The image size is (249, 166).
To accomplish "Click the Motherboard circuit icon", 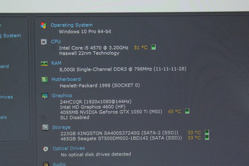I will 44,79.
